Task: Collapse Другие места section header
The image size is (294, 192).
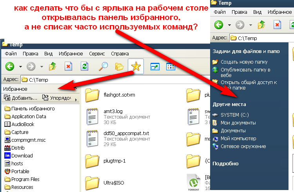Action: [x=229, y=104]
